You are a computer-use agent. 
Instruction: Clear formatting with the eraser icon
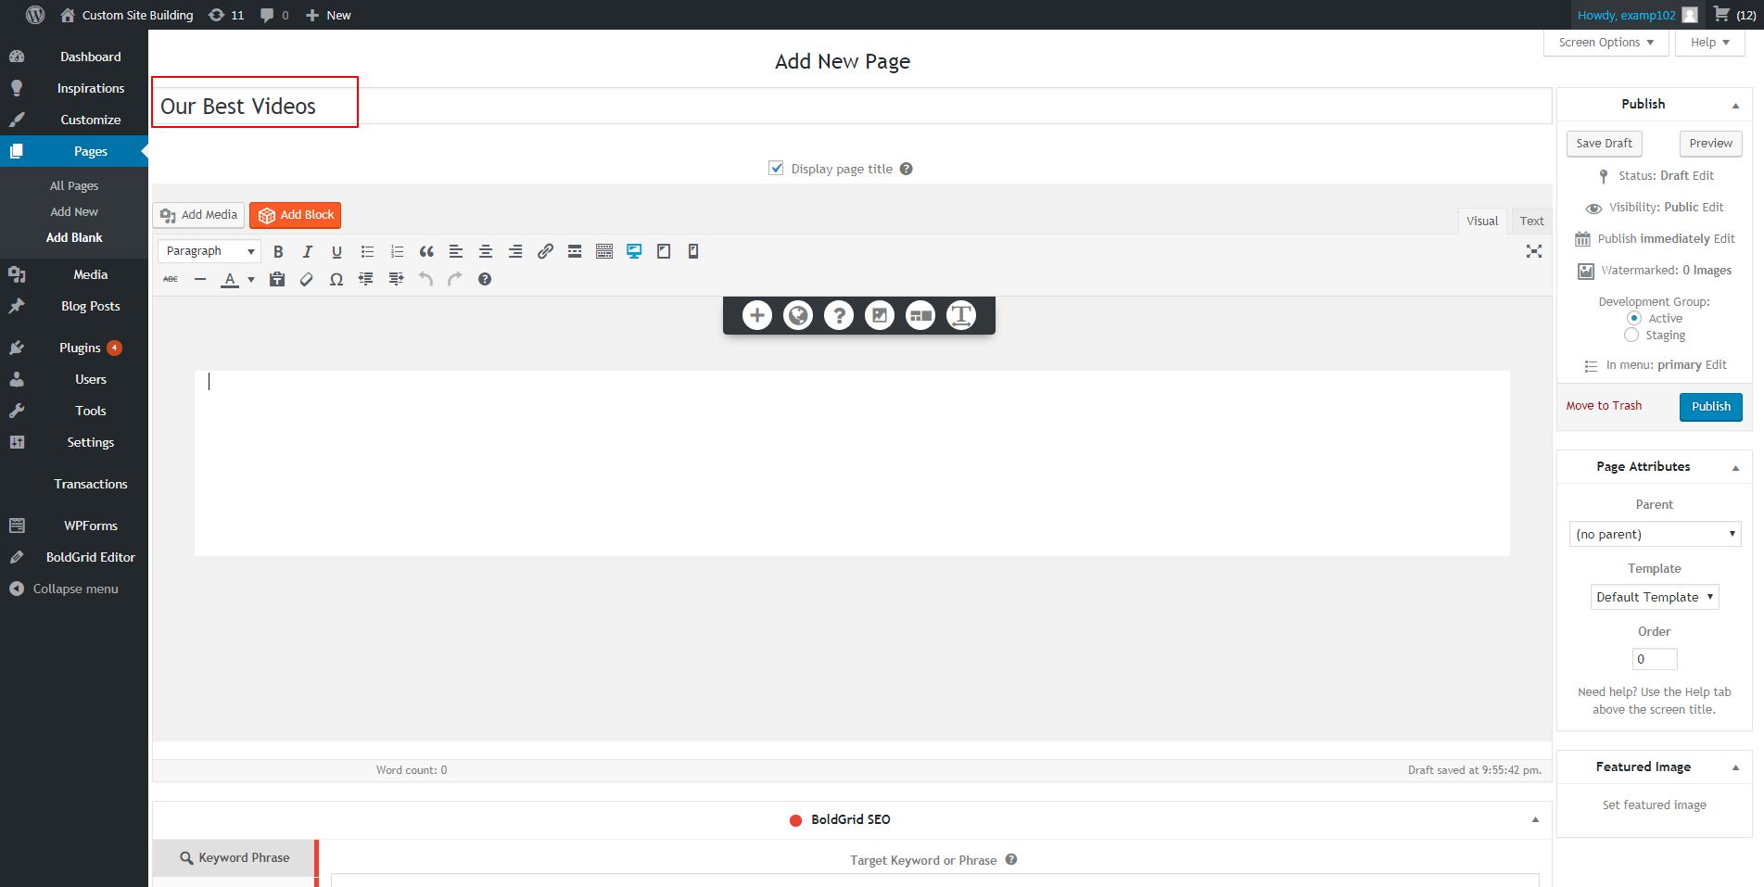[307, 279]
